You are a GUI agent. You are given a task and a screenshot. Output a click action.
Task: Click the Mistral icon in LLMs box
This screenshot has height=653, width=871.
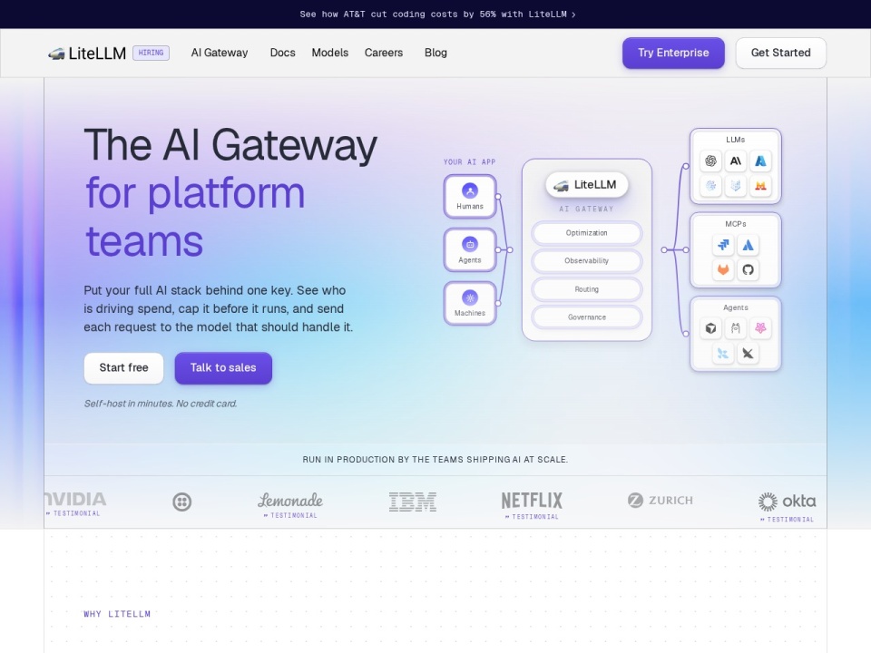(760, 186)
